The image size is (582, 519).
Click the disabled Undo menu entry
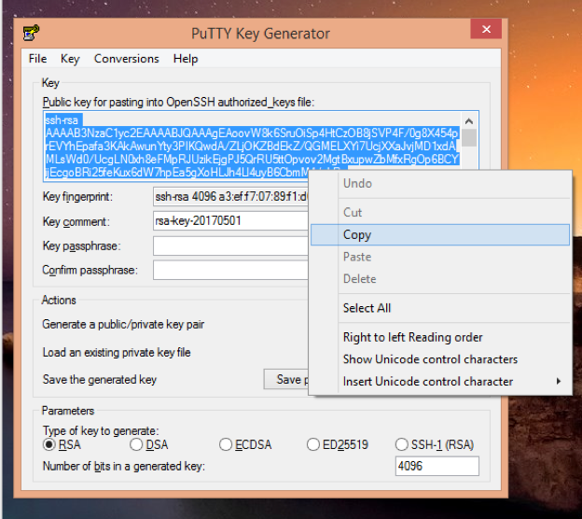click(x=440, y=184)
